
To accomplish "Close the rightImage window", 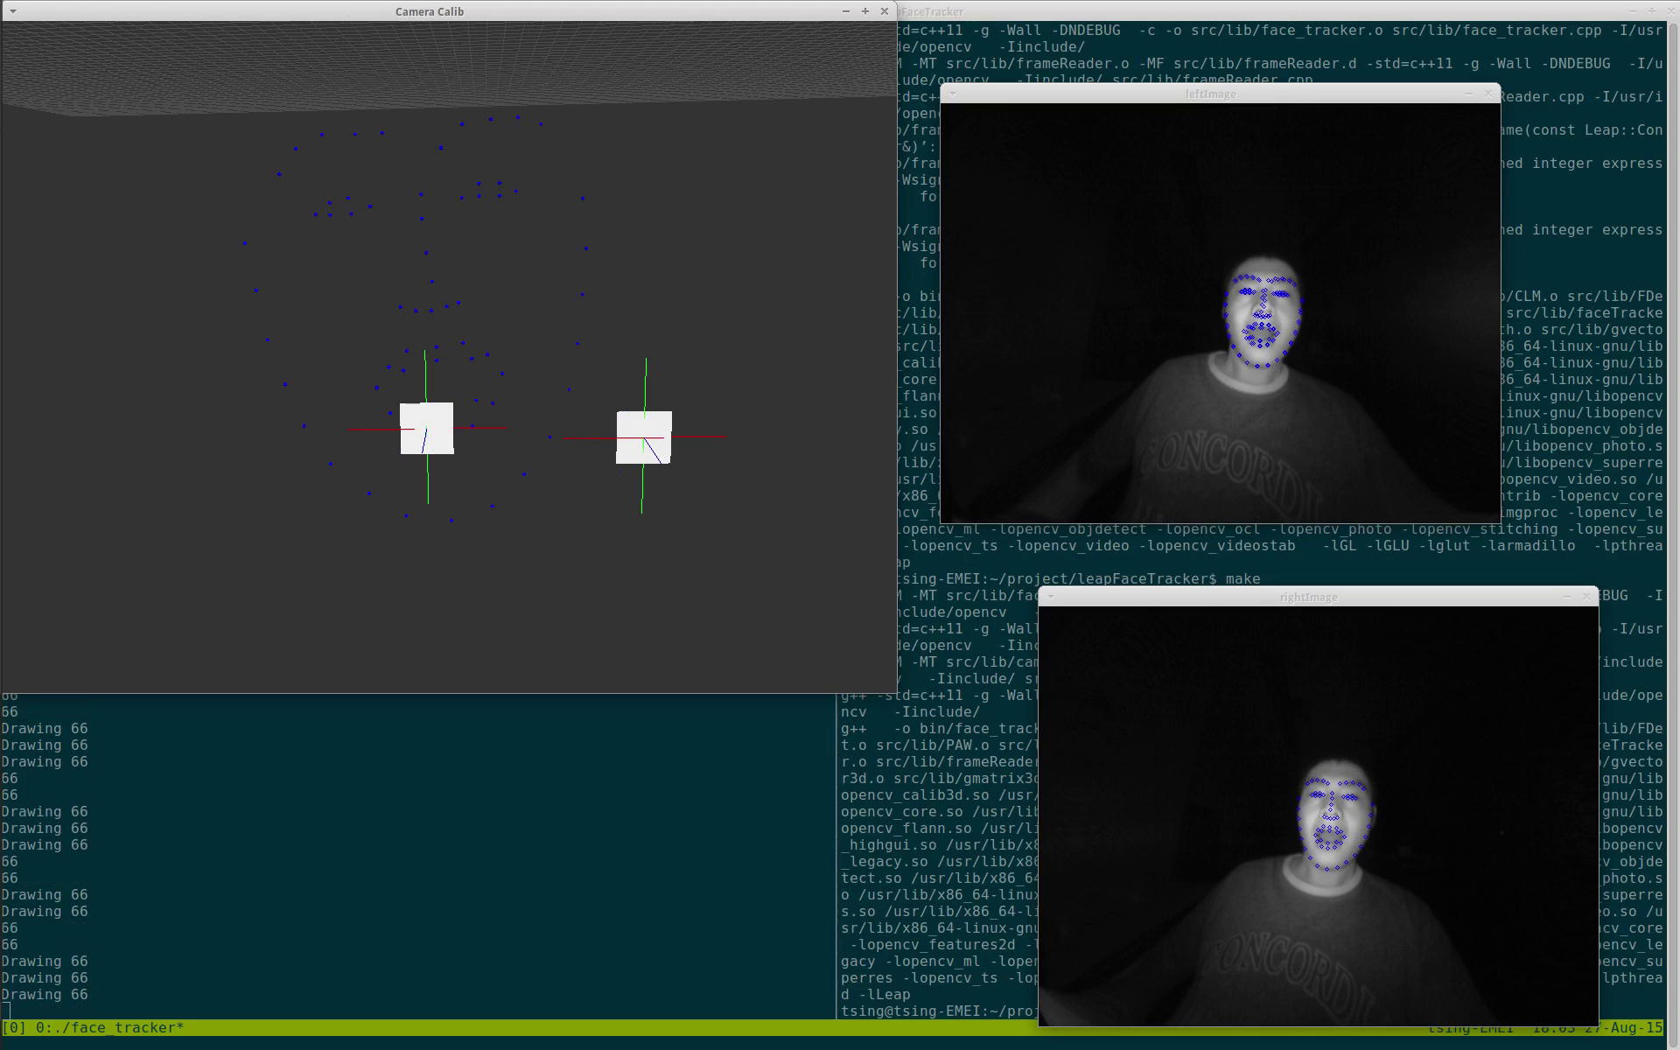I will 1586,597.
